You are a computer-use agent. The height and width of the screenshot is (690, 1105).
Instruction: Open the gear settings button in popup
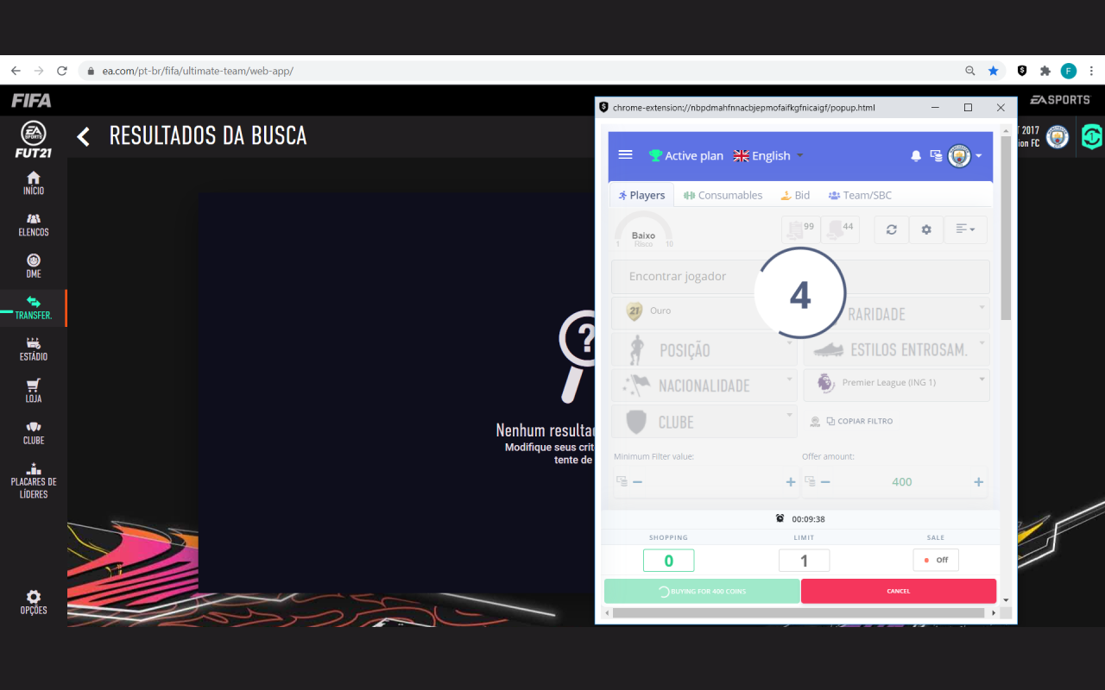[926, 229]
